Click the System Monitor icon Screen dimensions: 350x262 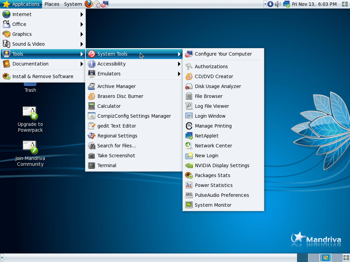[189, 205]
